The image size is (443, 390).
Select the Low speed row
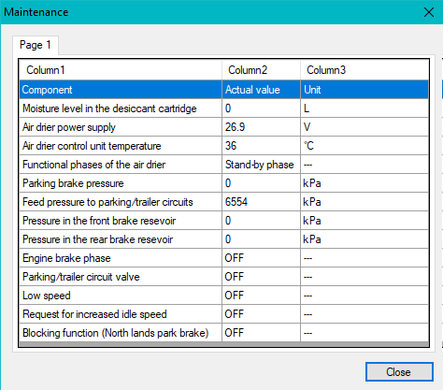pyautogui.click(x=224, y=296)
